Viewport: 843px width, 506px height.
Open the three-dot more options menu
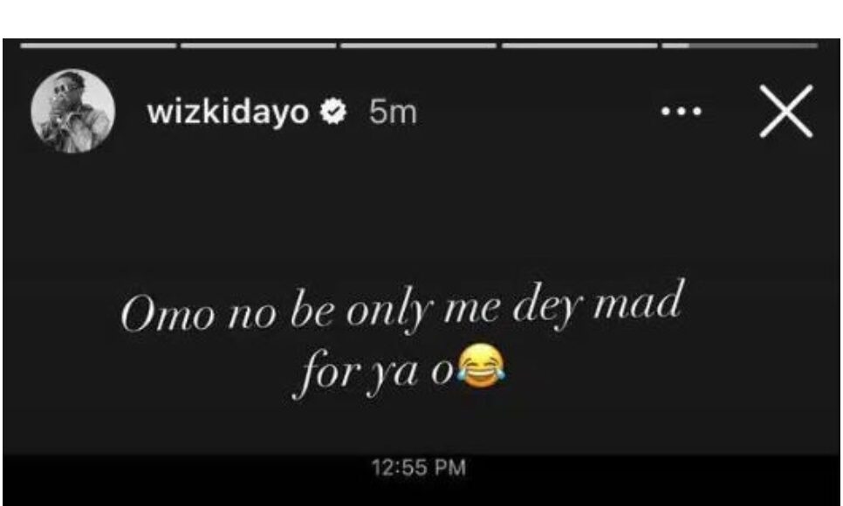(x=682, y=112)
